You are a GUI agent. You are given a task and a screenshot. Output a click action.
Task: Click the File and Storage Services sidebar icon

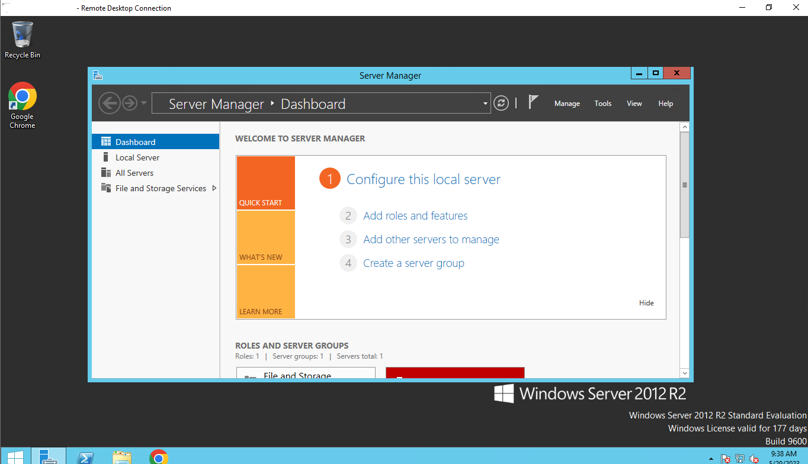click(106, 188)
